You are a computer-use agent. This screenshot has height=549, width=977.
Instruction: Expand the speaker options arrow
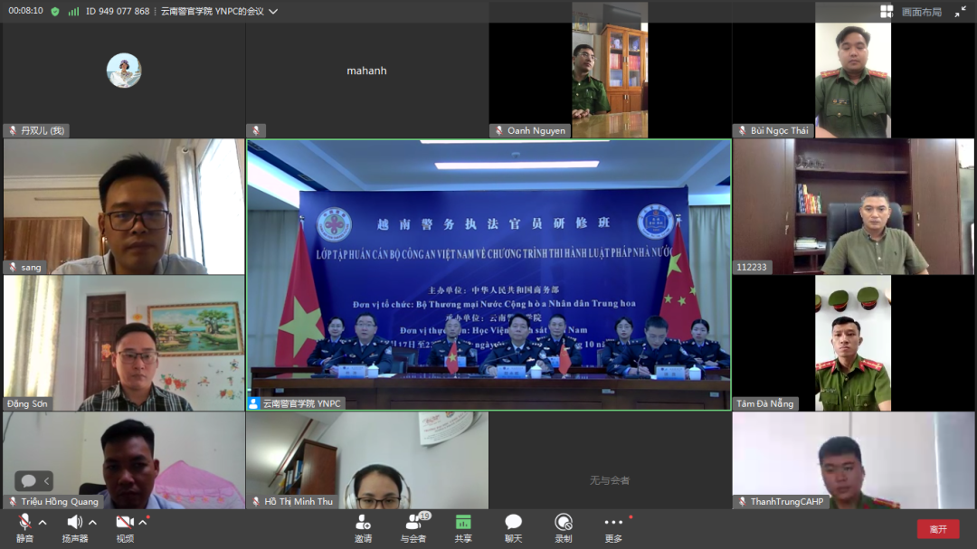[x=92, y=523]
